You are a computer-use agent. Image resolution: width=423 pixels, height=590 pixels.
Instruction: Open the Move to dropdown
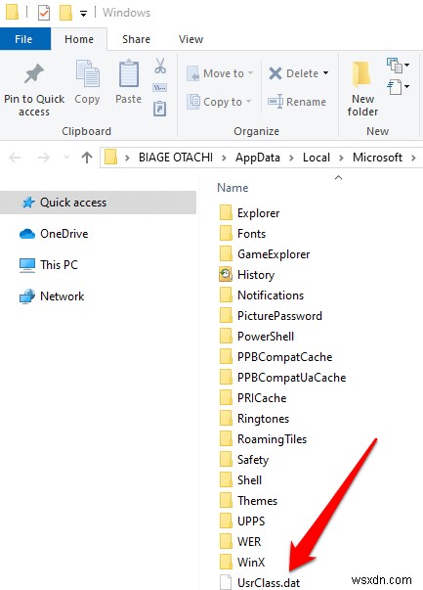click(250, 73)
